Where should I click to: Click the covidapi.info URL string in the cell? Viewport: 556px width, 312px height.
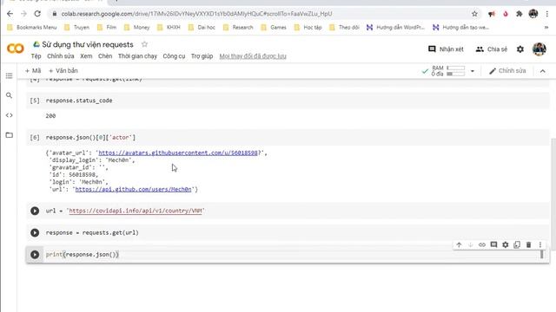(136, 211)
